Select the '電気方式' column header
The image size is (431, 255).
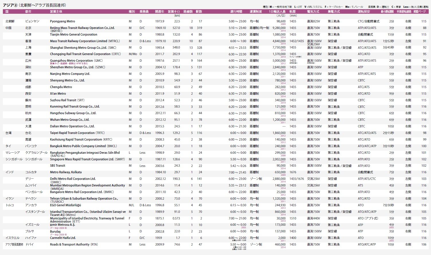313,12
